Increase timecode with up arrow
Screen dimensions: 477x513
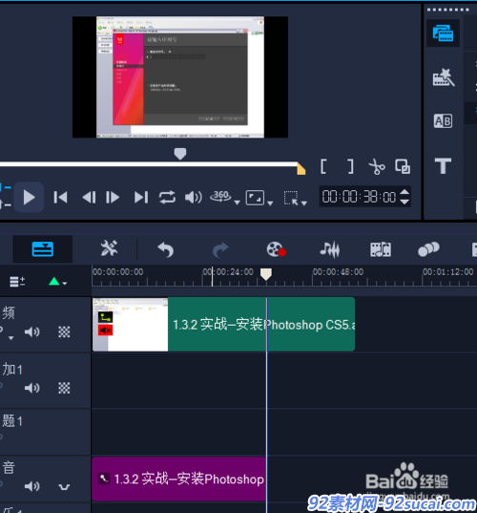click(x=404, y=192)
